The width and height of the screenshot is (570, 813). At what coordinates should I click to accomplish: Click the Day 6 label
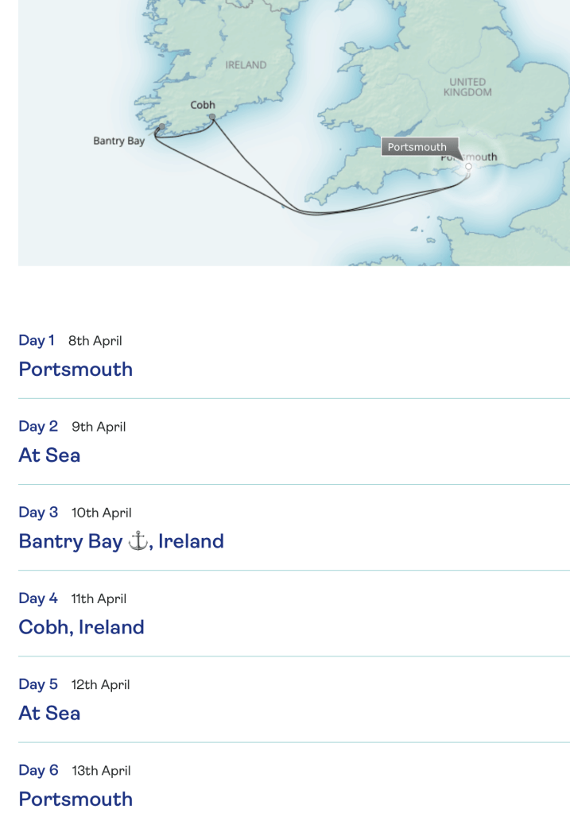click(38, 770)
